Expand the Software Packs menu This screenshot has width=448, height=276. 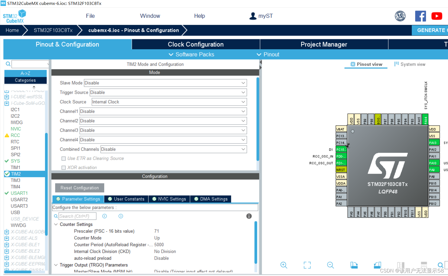191,54
